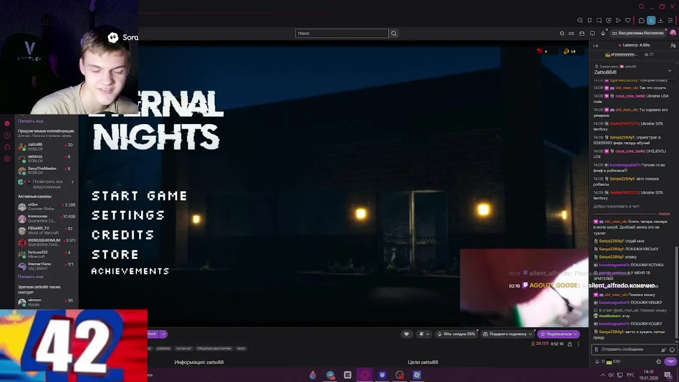Toggle the notification bell dropdown under stream
Image resolution: width=679 pixels, height=382 pixels.
(424, 334)
